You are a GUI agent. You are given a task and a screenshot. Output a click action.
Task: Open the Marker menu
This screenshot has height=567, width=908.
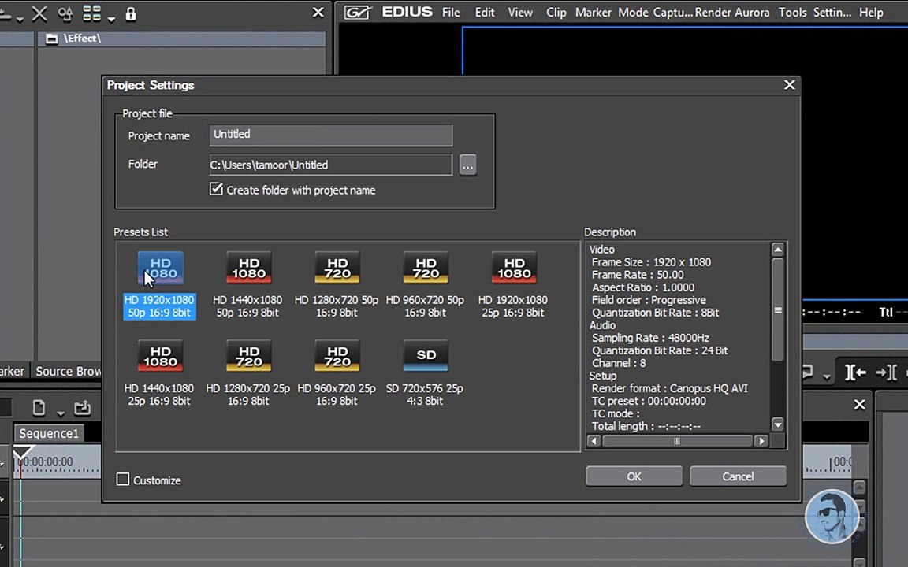[593, 13]
